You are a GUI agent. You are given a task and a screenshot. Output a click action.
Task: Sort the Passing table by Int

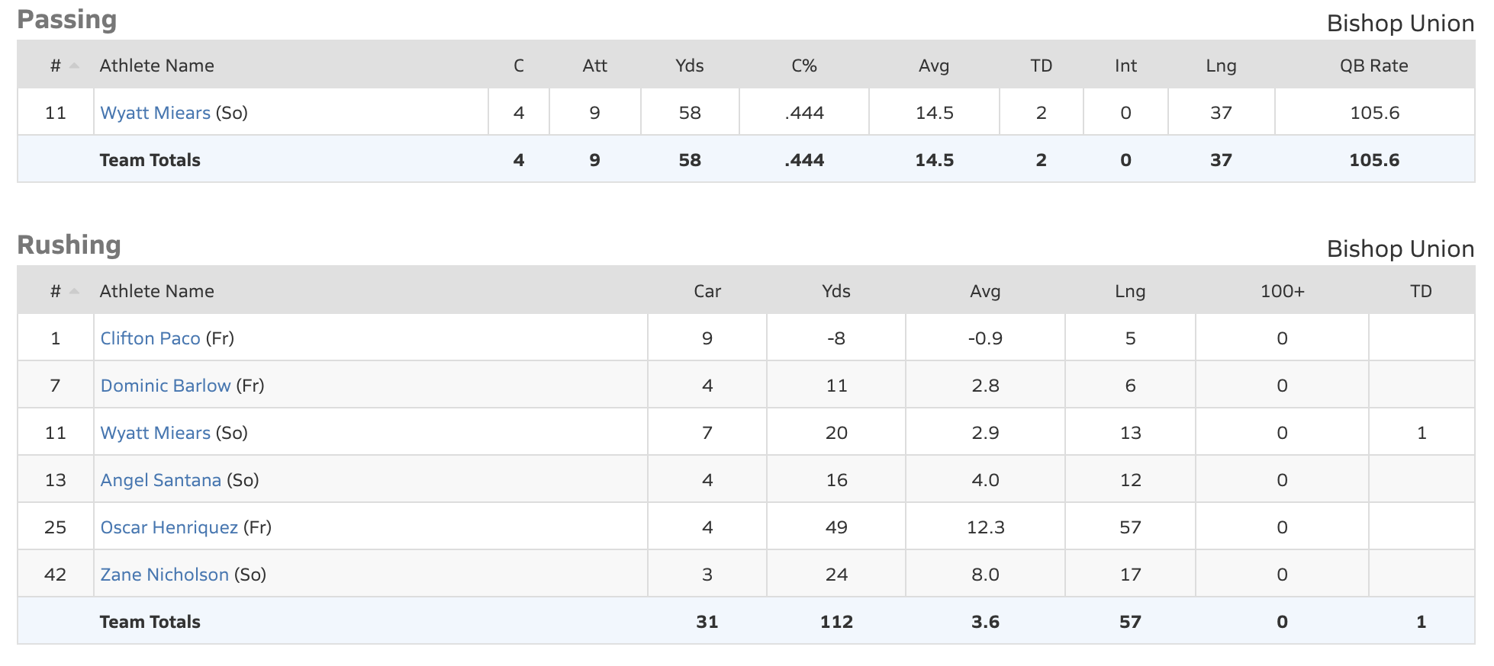[1125, 66]
